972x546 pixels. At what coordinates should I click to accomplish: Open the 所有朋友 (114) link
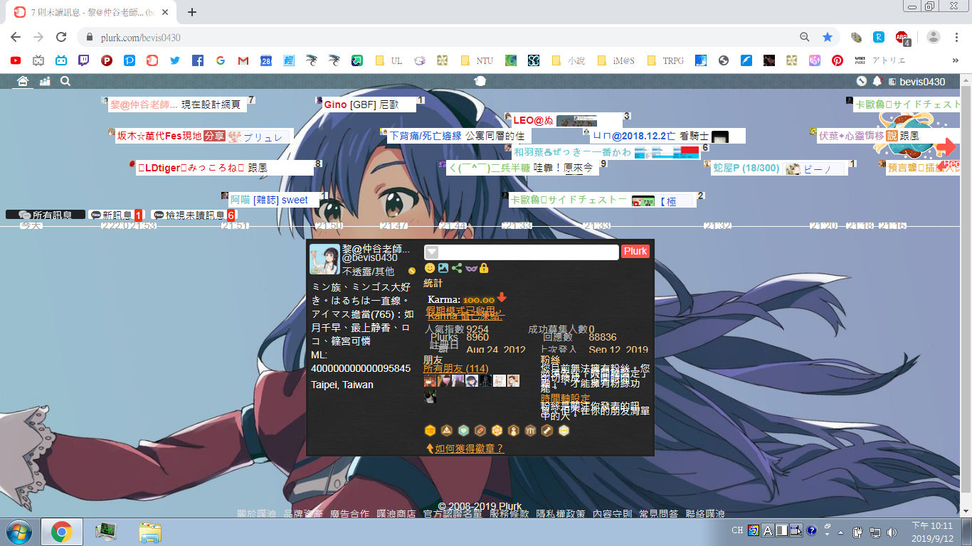click(x=455, y=368)
